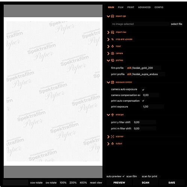Click the select file button
The width and height of the screenshot is (187, 187).
(x=177, y=24)
